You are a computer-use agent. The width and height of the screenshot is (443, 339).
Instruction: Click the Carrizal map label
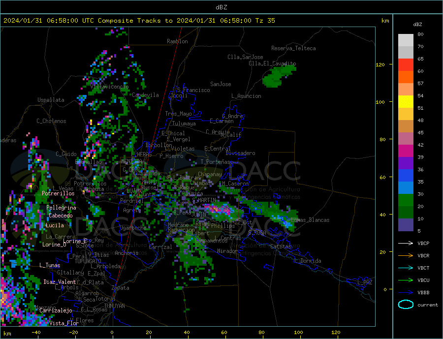point(160,247)
